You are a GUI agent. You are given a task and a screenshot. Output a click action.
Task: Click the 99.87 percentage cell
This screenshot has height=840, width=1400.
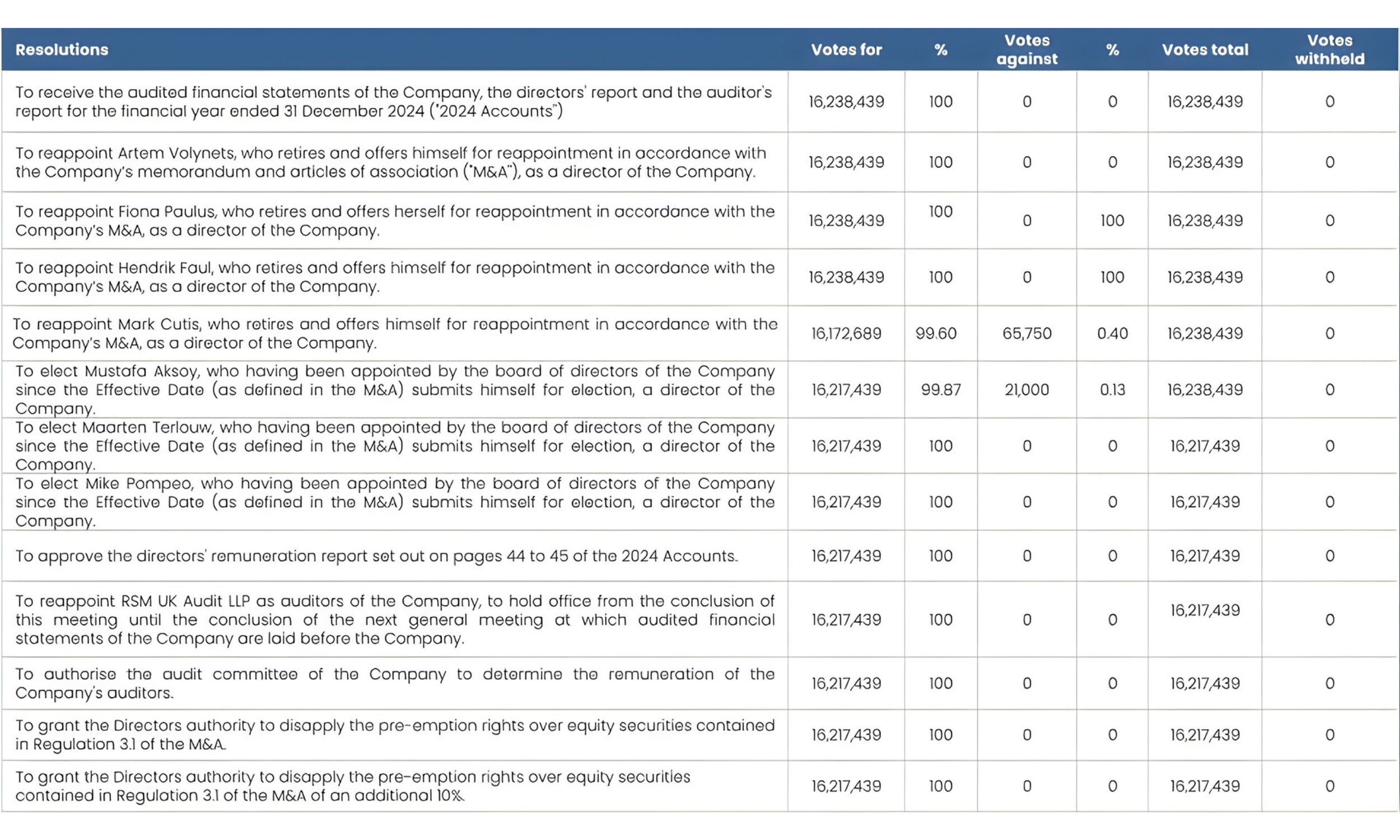tap(940, 390)
